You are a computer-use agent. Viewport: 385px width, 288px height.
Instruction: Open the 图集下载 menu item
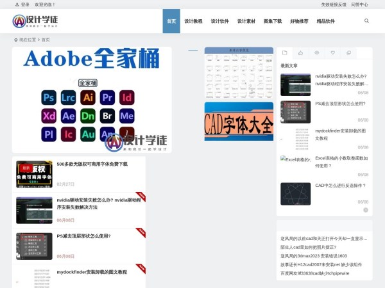pos(273,21)
